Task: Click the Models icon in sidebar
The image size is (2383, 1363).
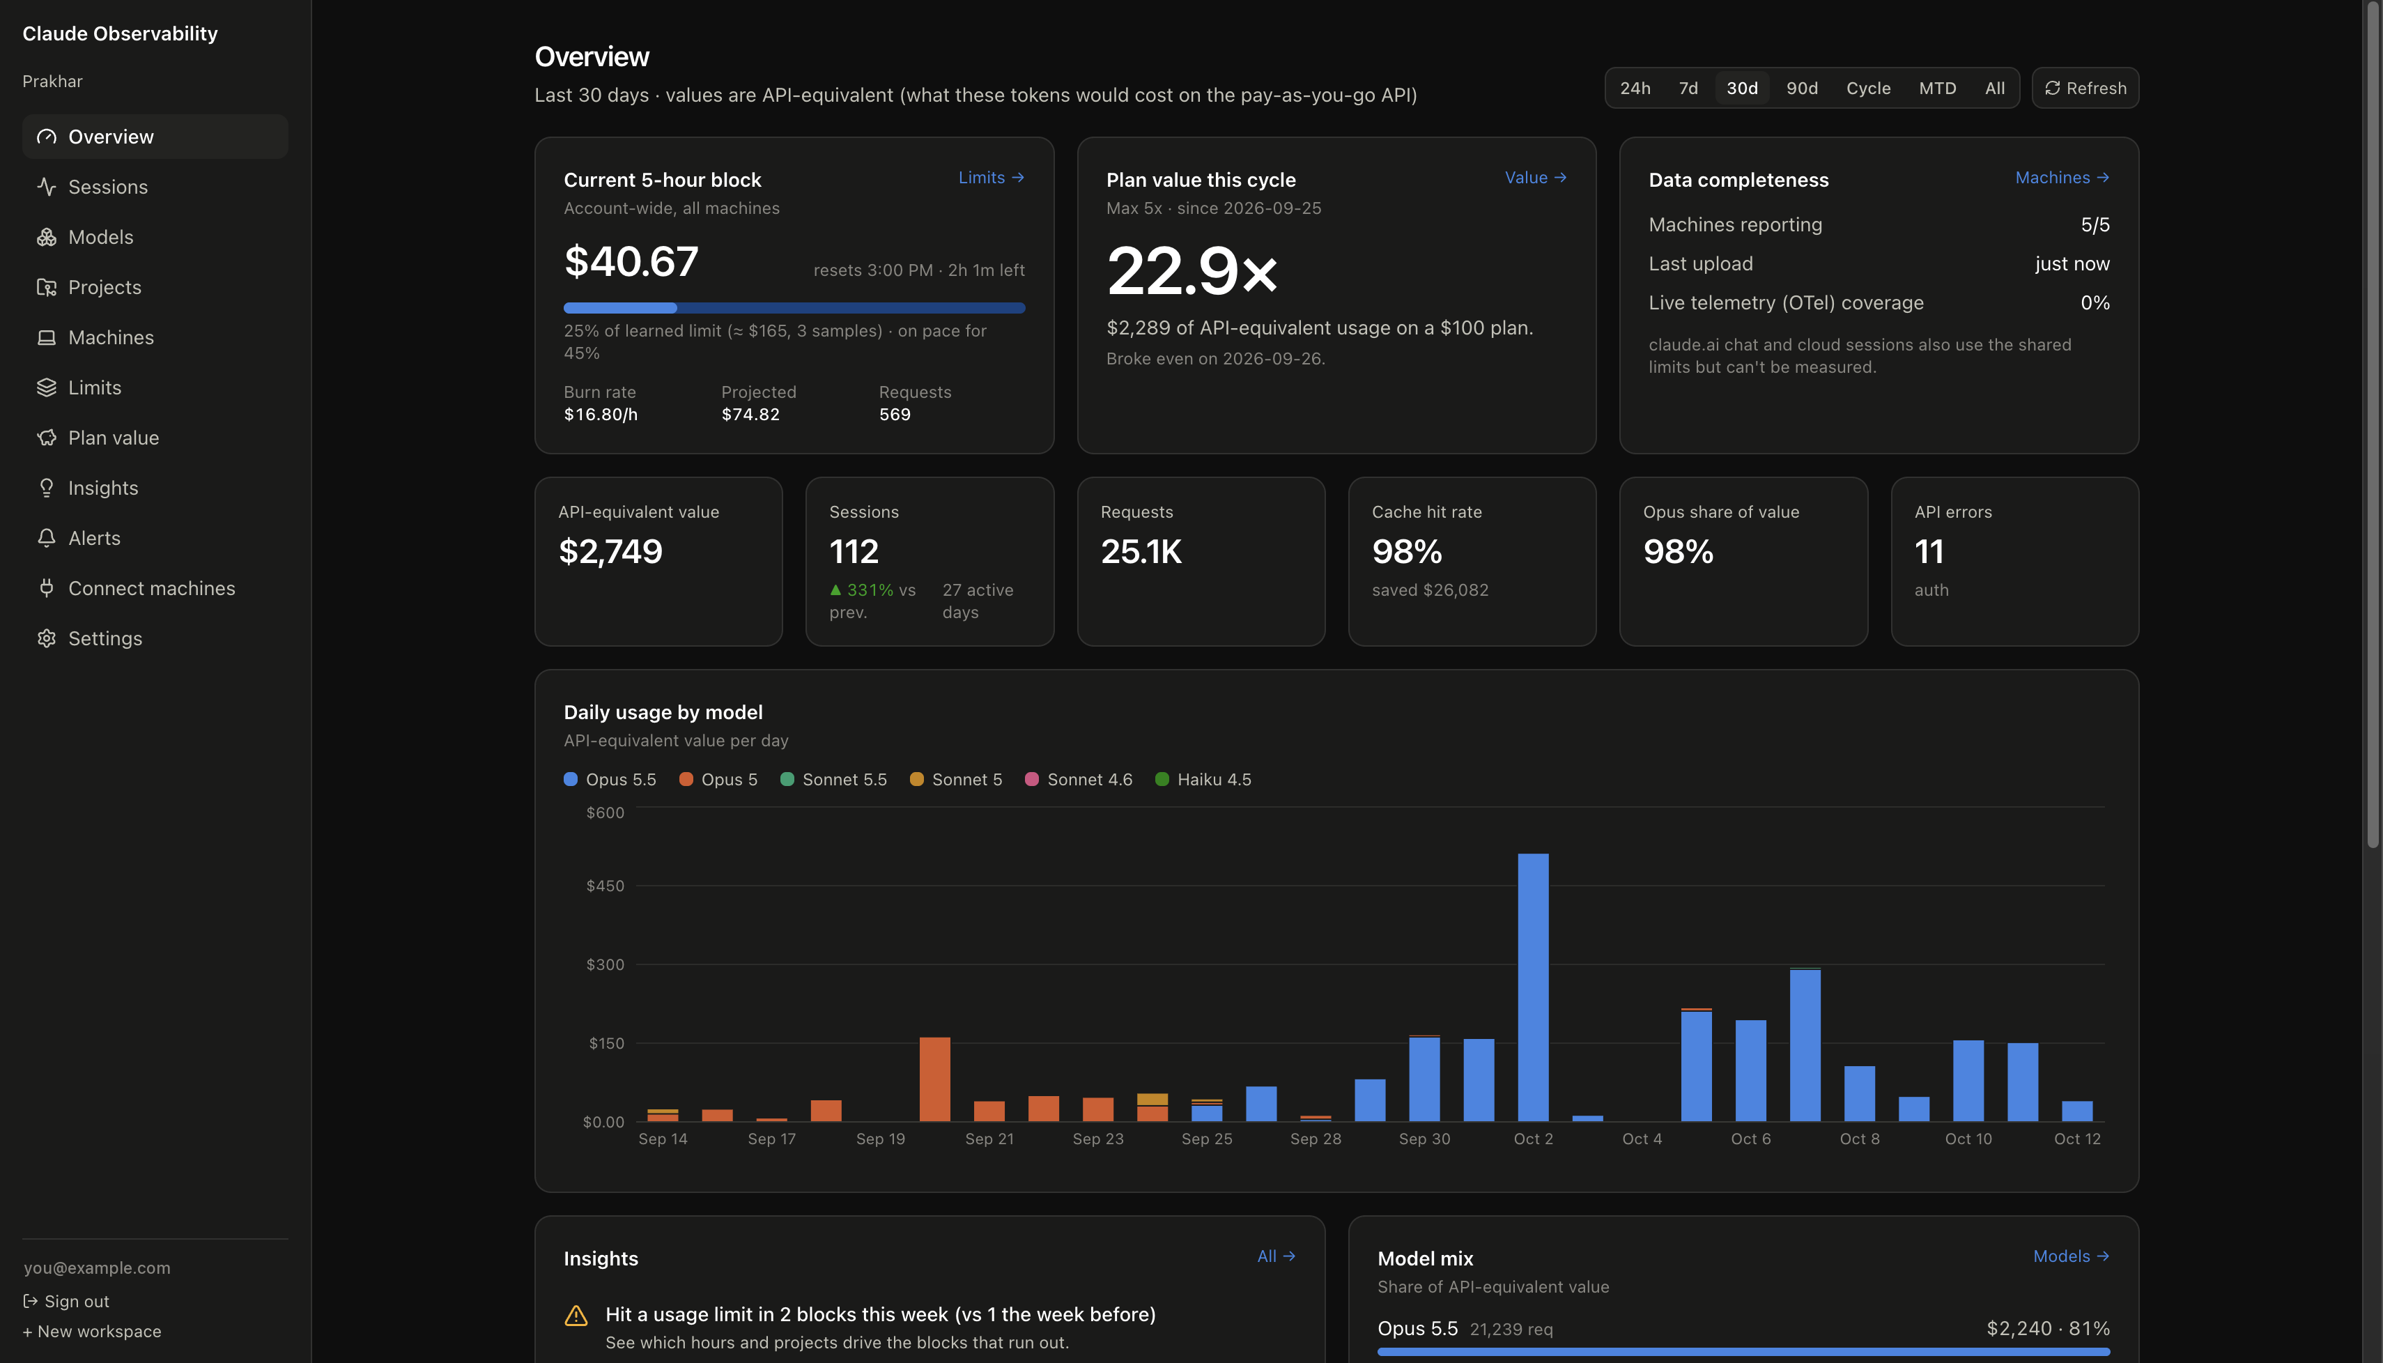Action: coord(46,237)
